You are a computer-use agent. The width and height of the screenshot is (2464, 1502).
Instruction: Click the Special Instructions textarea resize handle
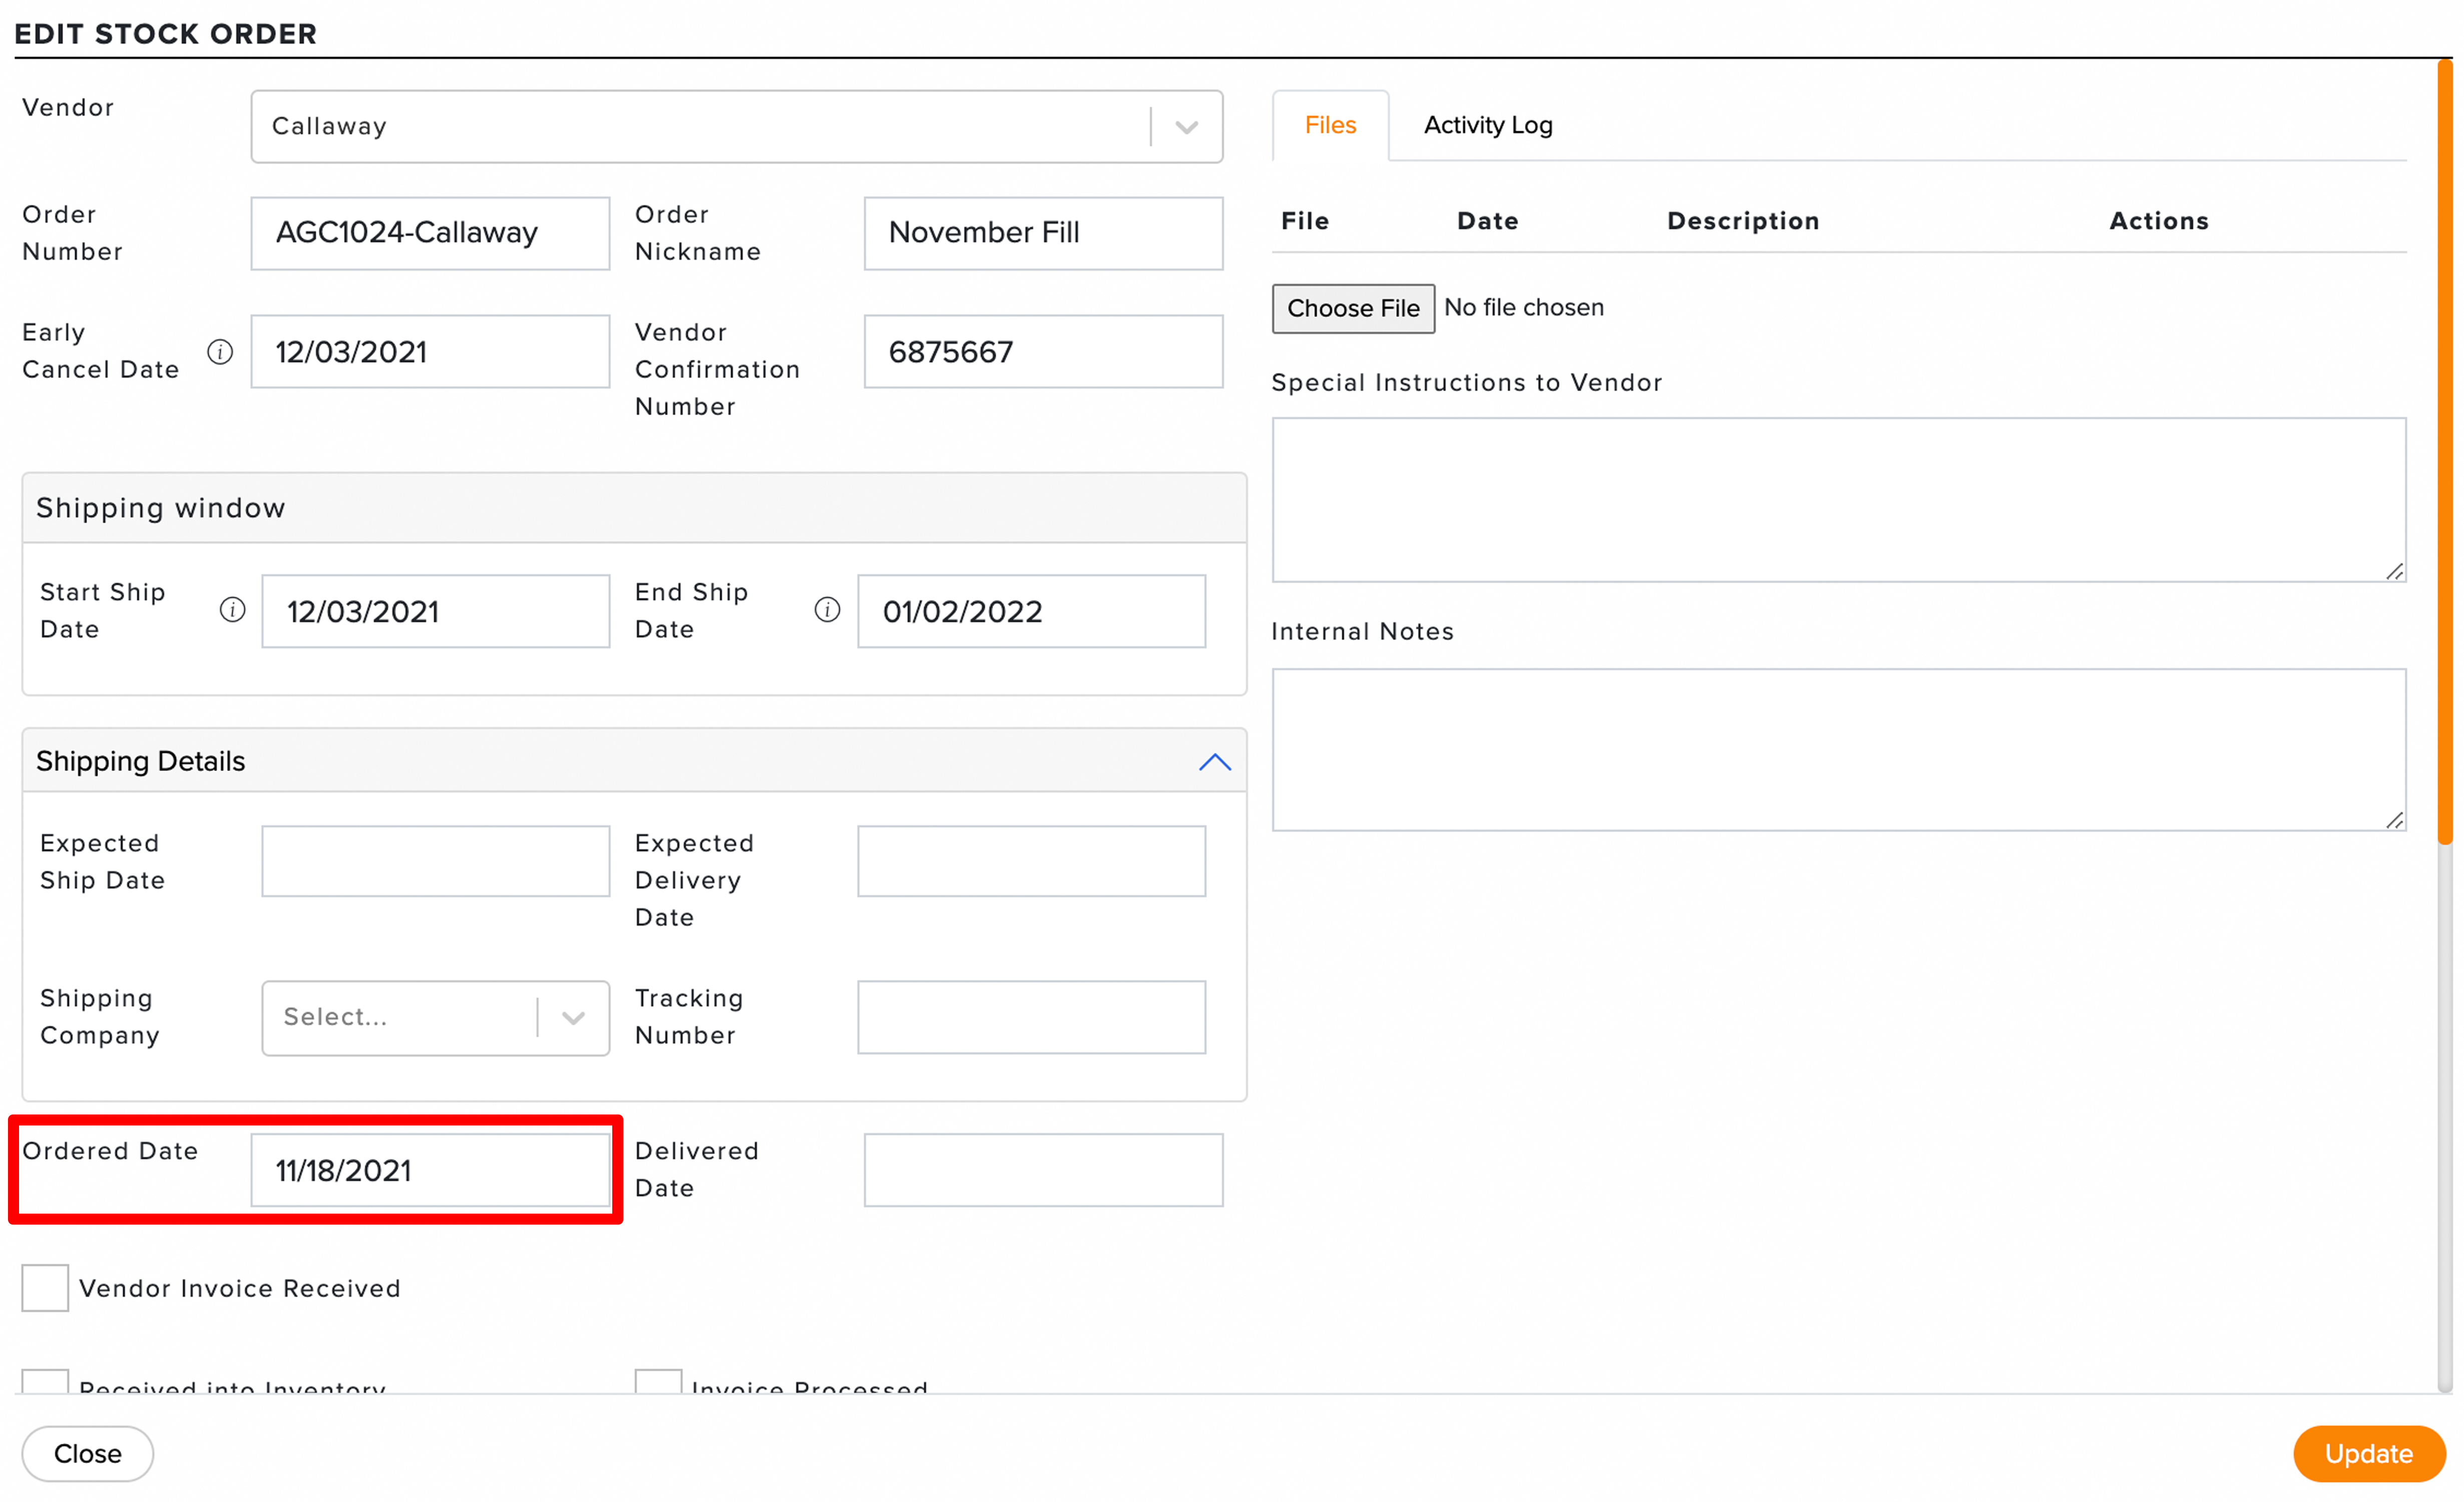(2394, 571)
